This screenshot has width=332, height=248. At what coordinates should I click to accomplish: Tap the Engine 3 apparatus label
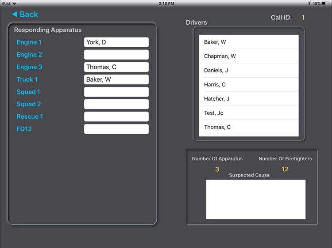coord(29,67)
